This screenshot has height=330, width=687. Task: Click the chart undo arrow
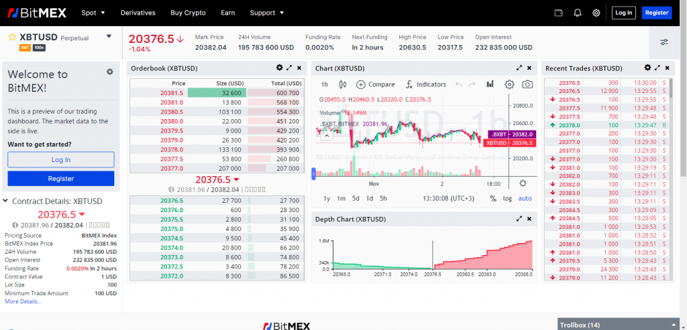click(x=459, y=84)
